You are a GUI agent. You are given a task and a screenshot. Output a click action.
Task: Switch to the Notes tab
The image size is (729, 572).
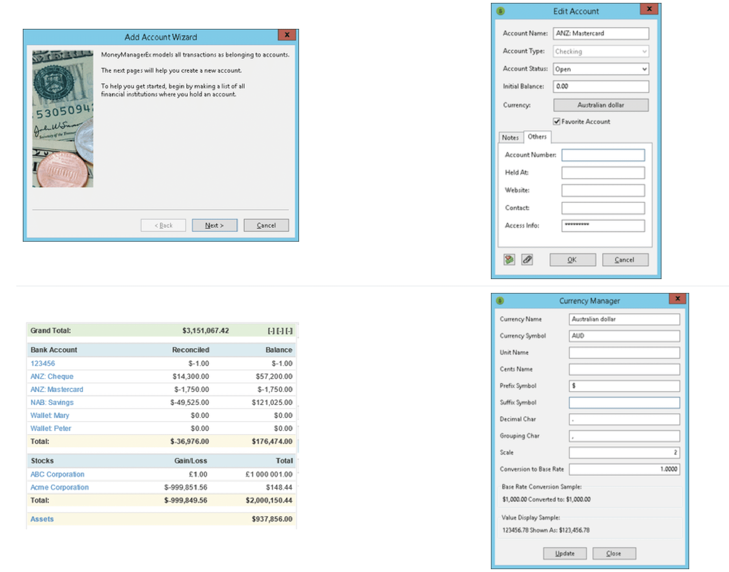tap(510, 138)
